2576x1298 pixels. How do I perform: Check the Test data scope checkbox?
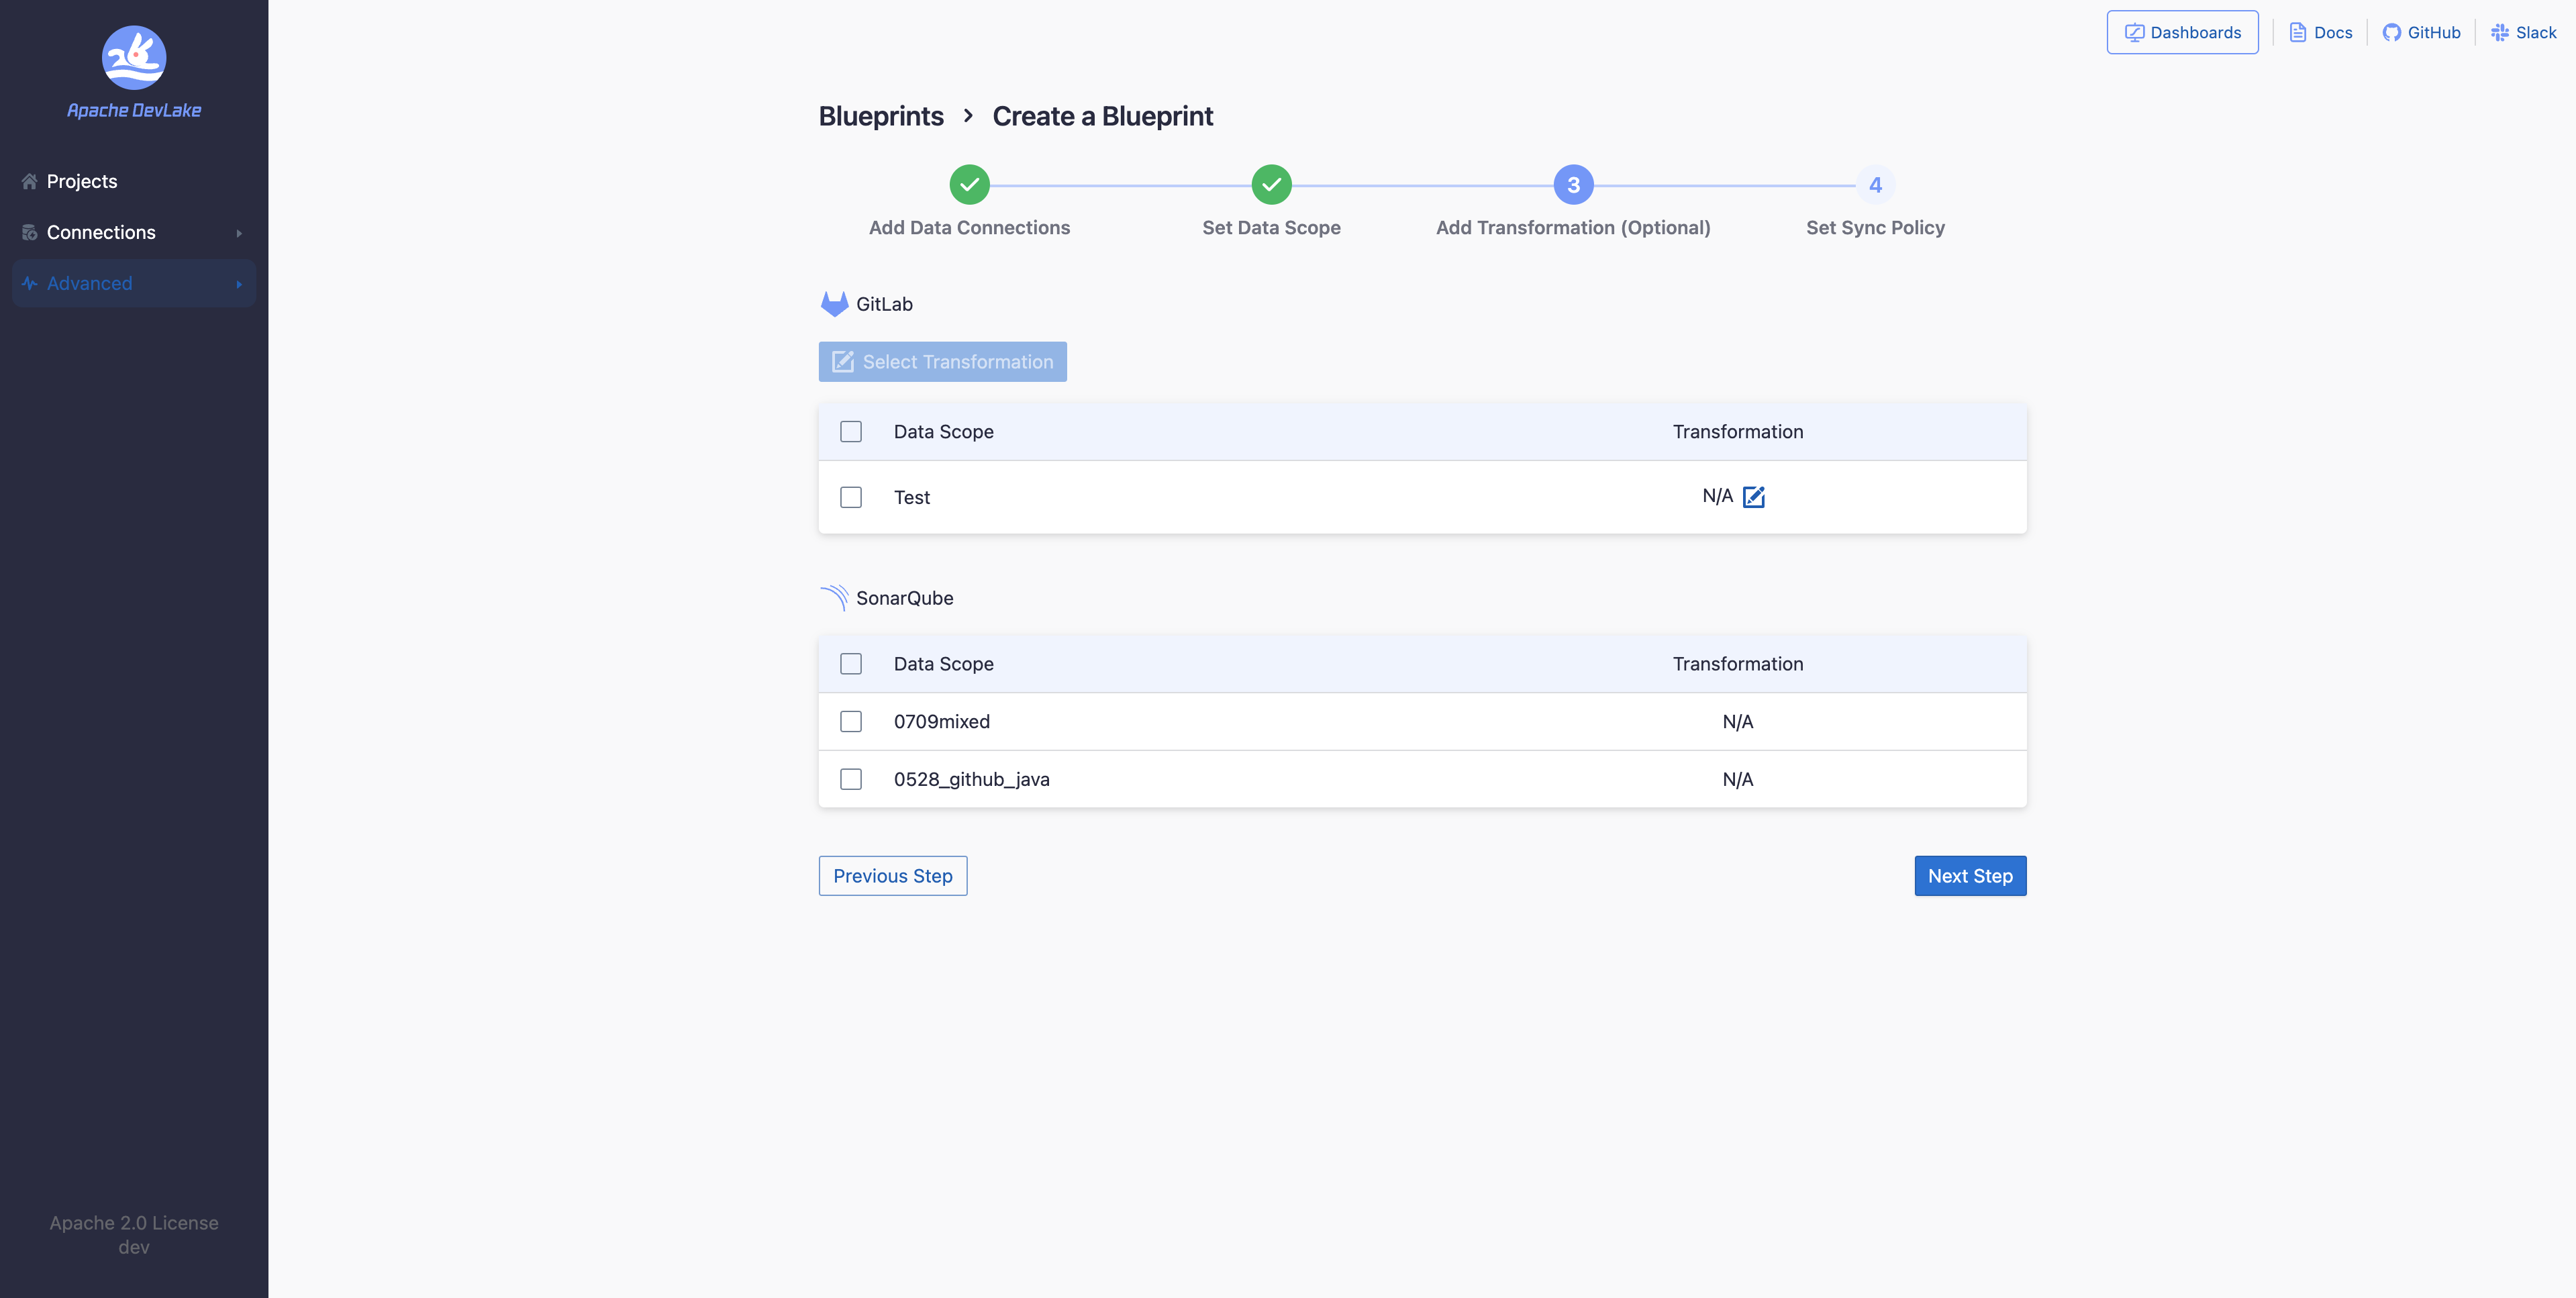point(851,497)
